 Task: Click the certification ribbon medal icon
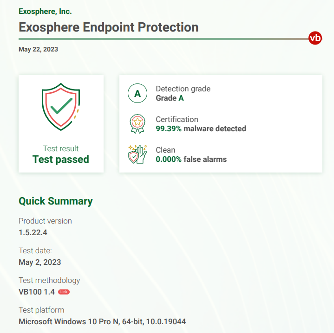(x=138, y=124)
